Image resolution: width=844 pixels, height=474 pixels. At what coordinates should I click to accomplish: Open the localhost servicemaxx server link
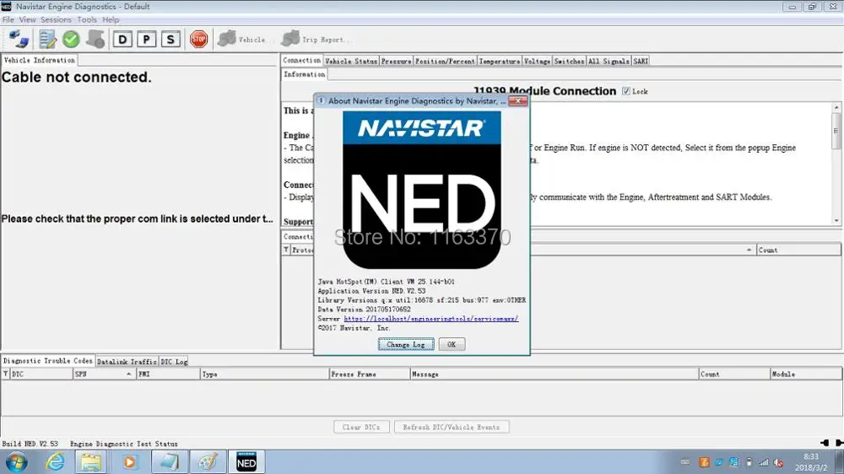431,319
